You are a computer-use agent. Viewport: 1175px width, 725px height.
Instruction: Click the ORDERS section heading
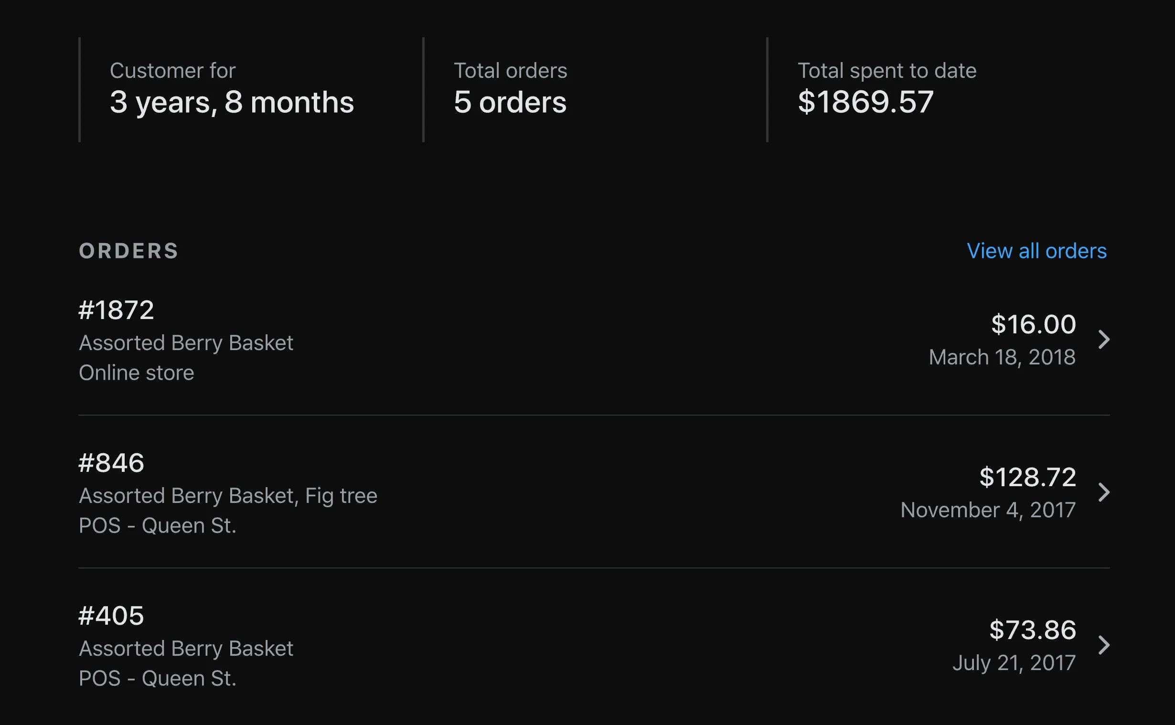[128, 251]
